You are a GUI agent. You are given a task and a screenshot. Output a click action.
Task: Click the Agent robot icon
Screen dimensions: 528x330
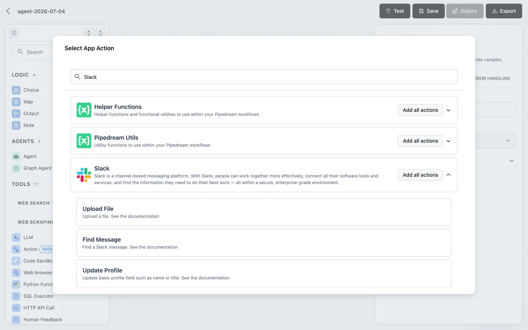pyautogui.click(x=16, y=156)
